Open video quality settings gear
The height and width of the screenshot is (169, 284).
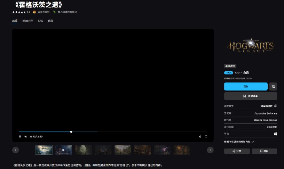tap(200, 136)
